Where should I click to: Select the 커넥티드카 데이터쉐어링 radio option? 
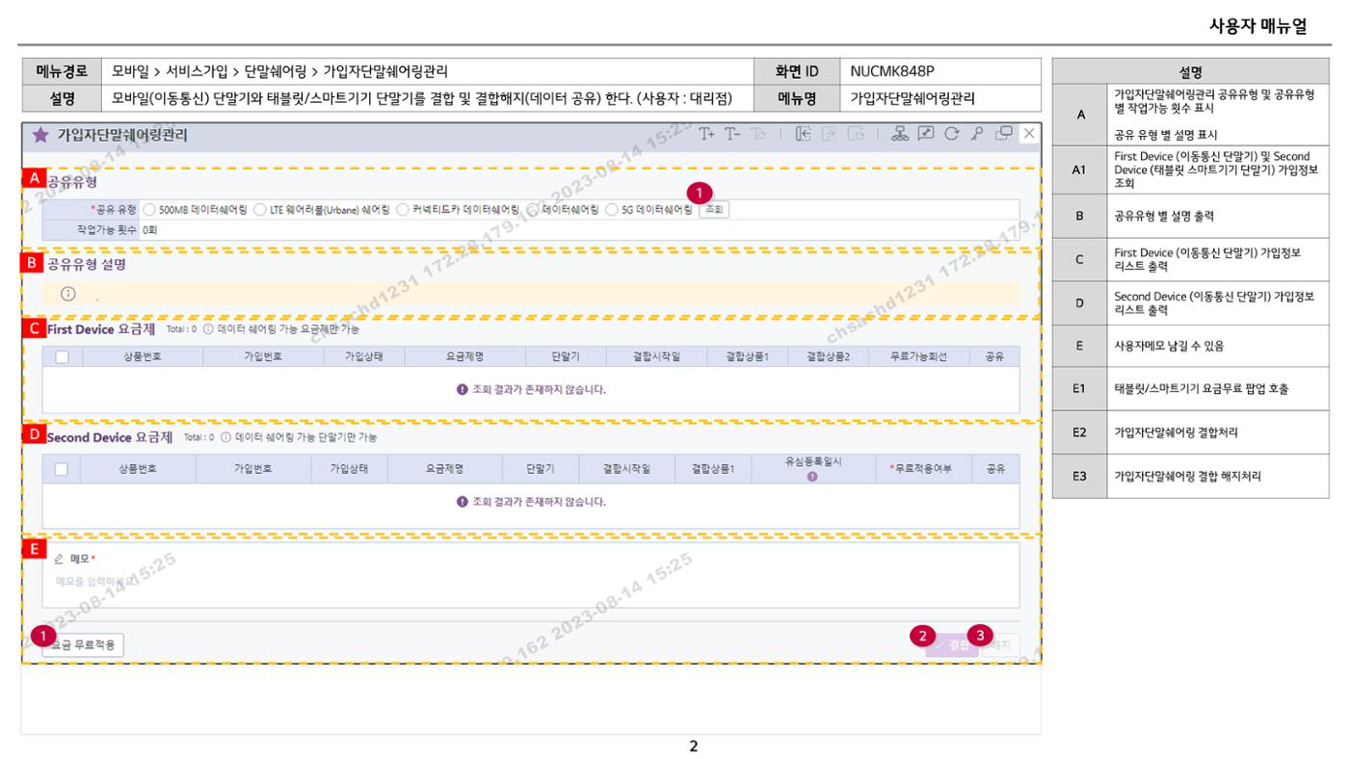click(x=404, y=209)
